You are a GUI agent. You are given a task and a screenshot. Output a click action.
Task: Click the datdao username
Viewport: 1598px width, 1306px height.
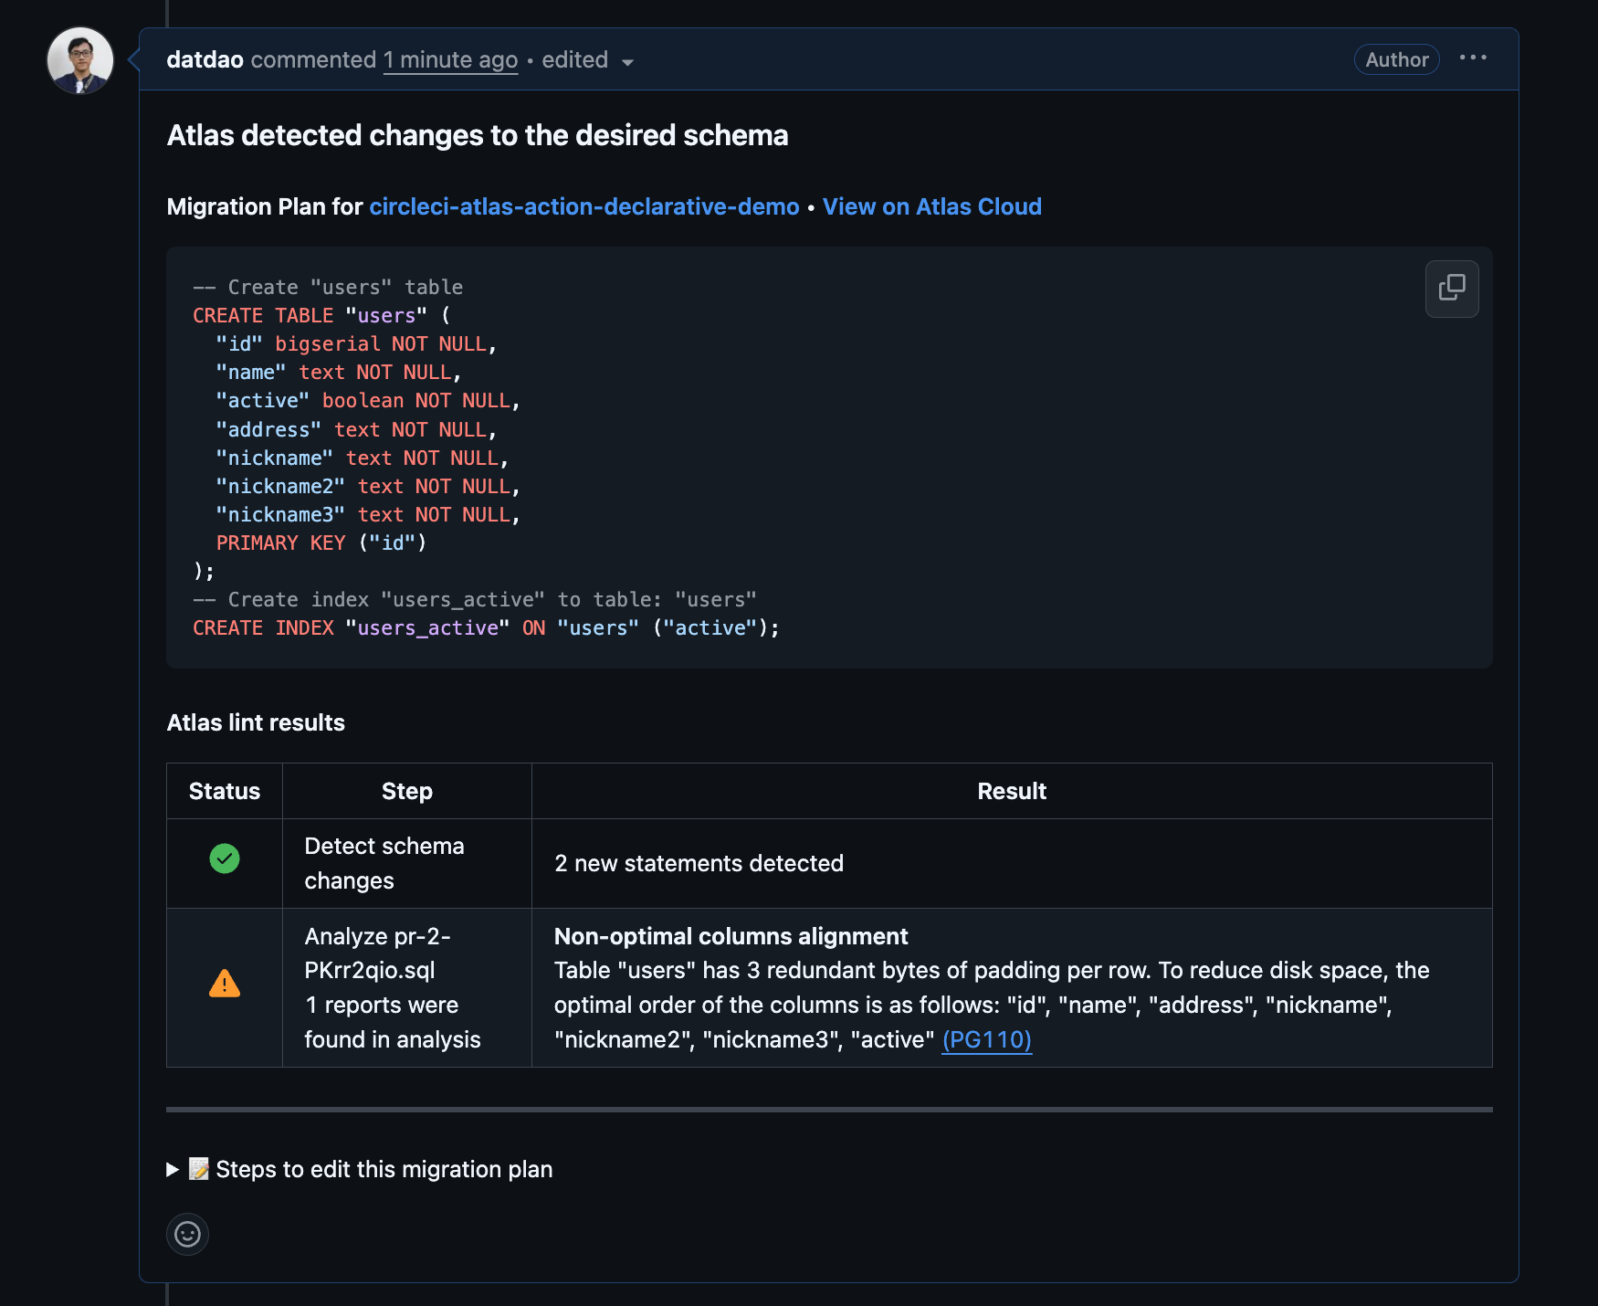click(205, 60)
